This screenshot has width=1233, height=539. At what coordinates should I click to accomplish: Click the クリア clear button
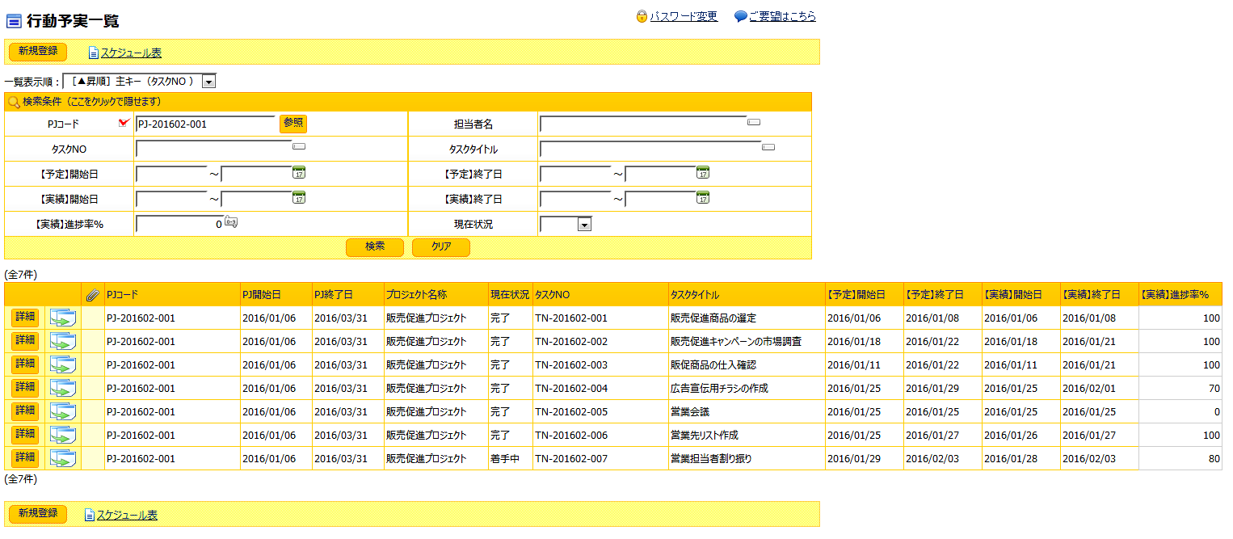pyautogui.click(x=440, y=247)
